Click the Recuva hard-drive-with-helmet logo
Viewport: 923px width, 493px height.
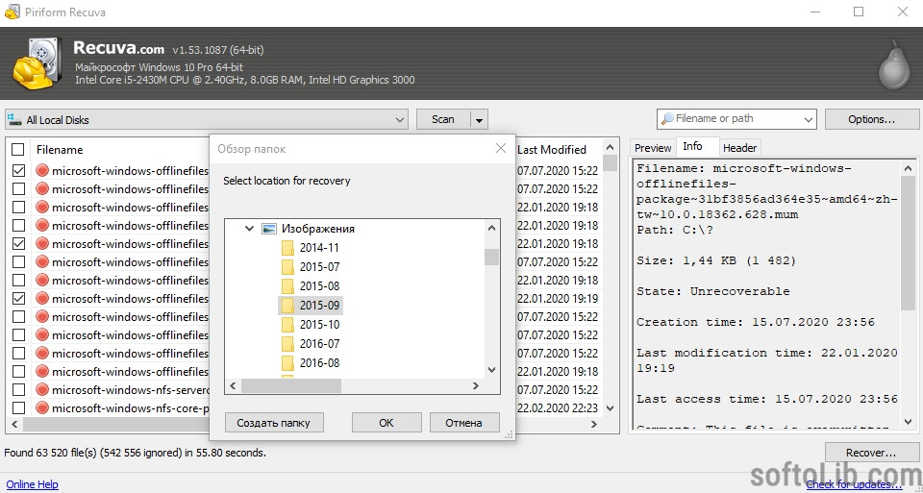pos(37,63)
